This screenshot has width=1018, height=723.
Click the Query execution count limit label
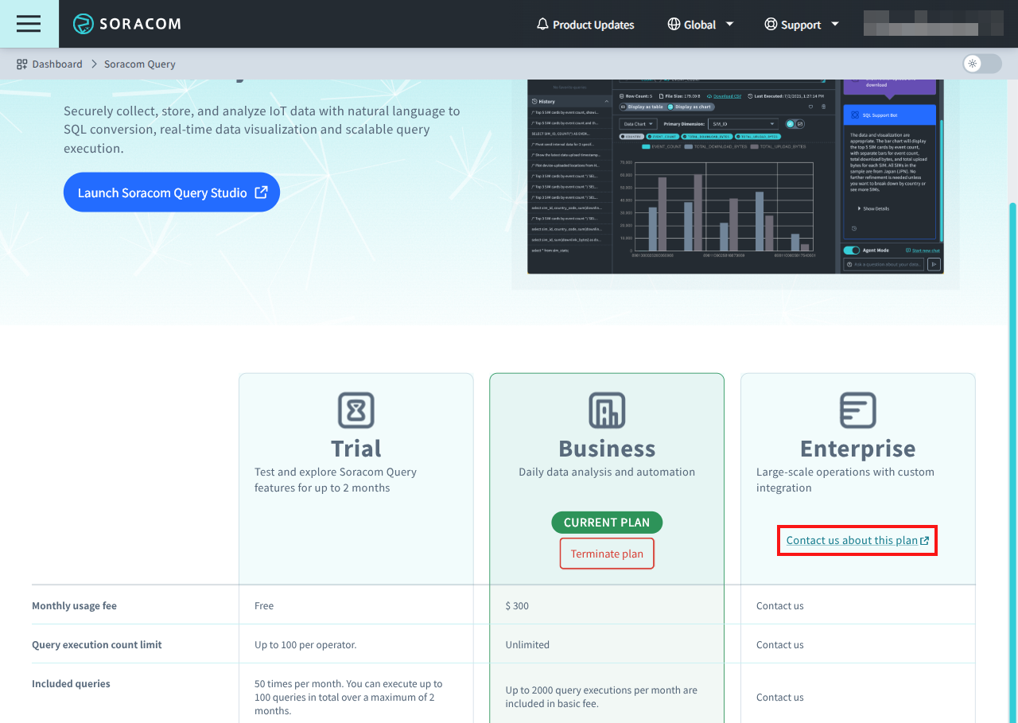tap(96, 644)
